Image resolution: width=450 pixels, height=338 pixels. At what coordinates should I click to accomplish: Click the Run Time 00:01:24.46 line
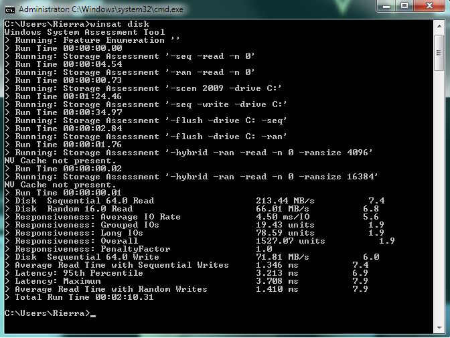(x=64, y=96)
